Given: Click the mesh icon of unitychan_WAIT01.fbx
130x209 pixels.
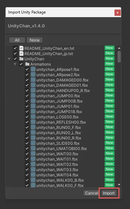Looking at the screenshot, I should (x=33, y=159).
